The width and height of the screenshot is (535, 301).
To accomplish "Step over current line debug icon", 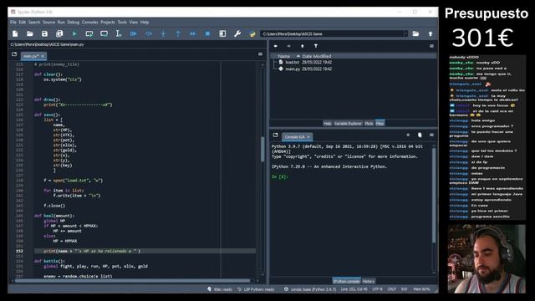I will (x=149, y=33).
